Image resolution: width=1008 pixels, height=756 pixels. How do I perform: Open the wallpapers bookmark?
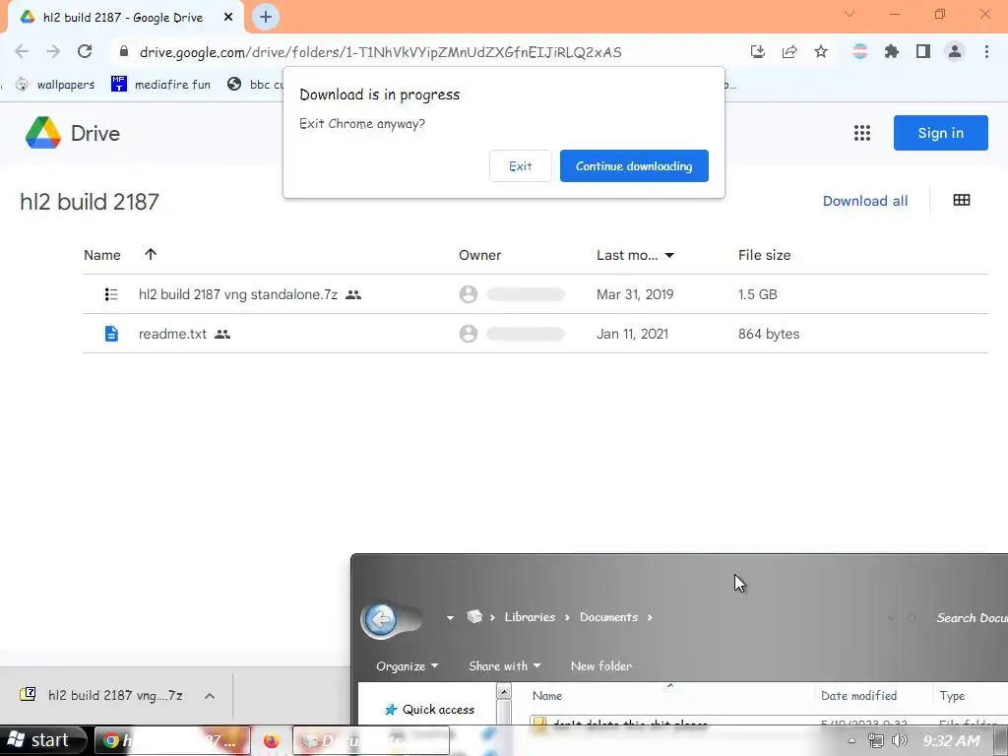click(55, 85)
